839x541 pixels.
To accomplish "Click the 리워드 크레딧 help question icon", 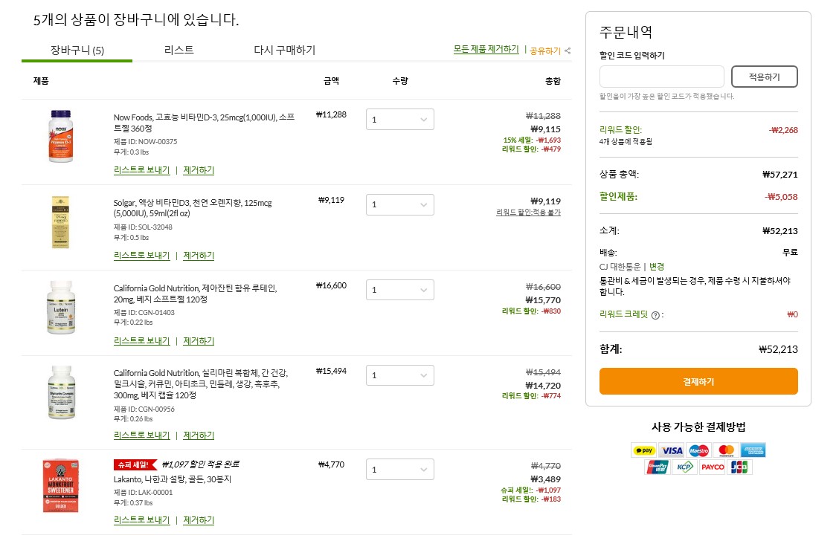I will point(655,315).
